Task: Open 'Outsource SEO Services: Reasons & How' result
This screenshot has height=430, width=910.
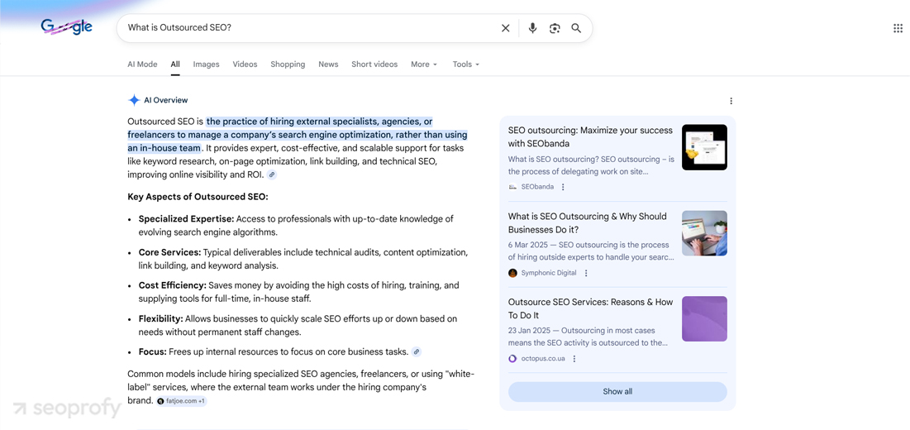Action: tap(590, 308)
